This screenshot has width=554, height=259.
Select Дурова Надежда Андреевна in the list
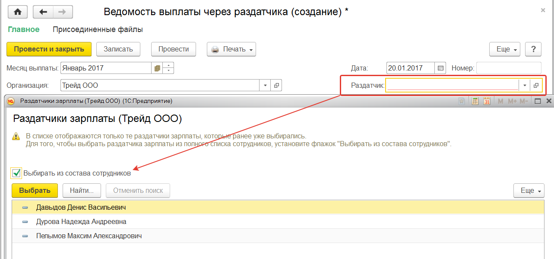(81, 222)
